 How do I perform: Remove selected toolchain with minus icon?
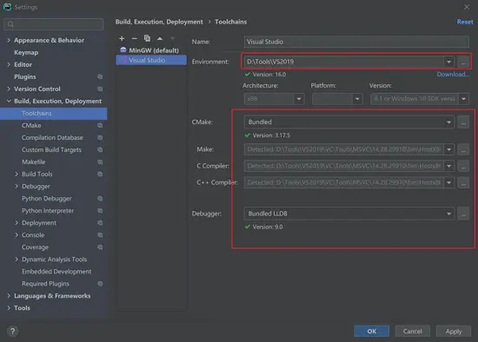[135, 38]
